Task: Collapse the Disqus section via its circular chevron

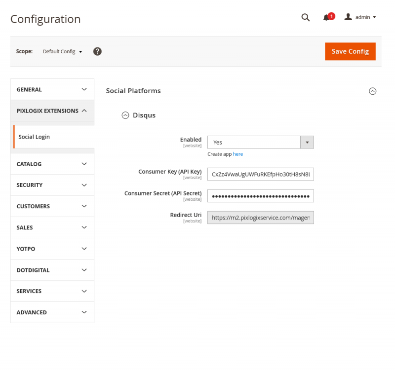Action: pos(125,115)
